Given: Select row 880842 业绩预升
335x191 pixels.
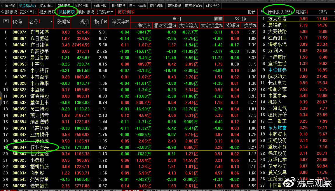Looking at the screenshot, I should (129, 135).
